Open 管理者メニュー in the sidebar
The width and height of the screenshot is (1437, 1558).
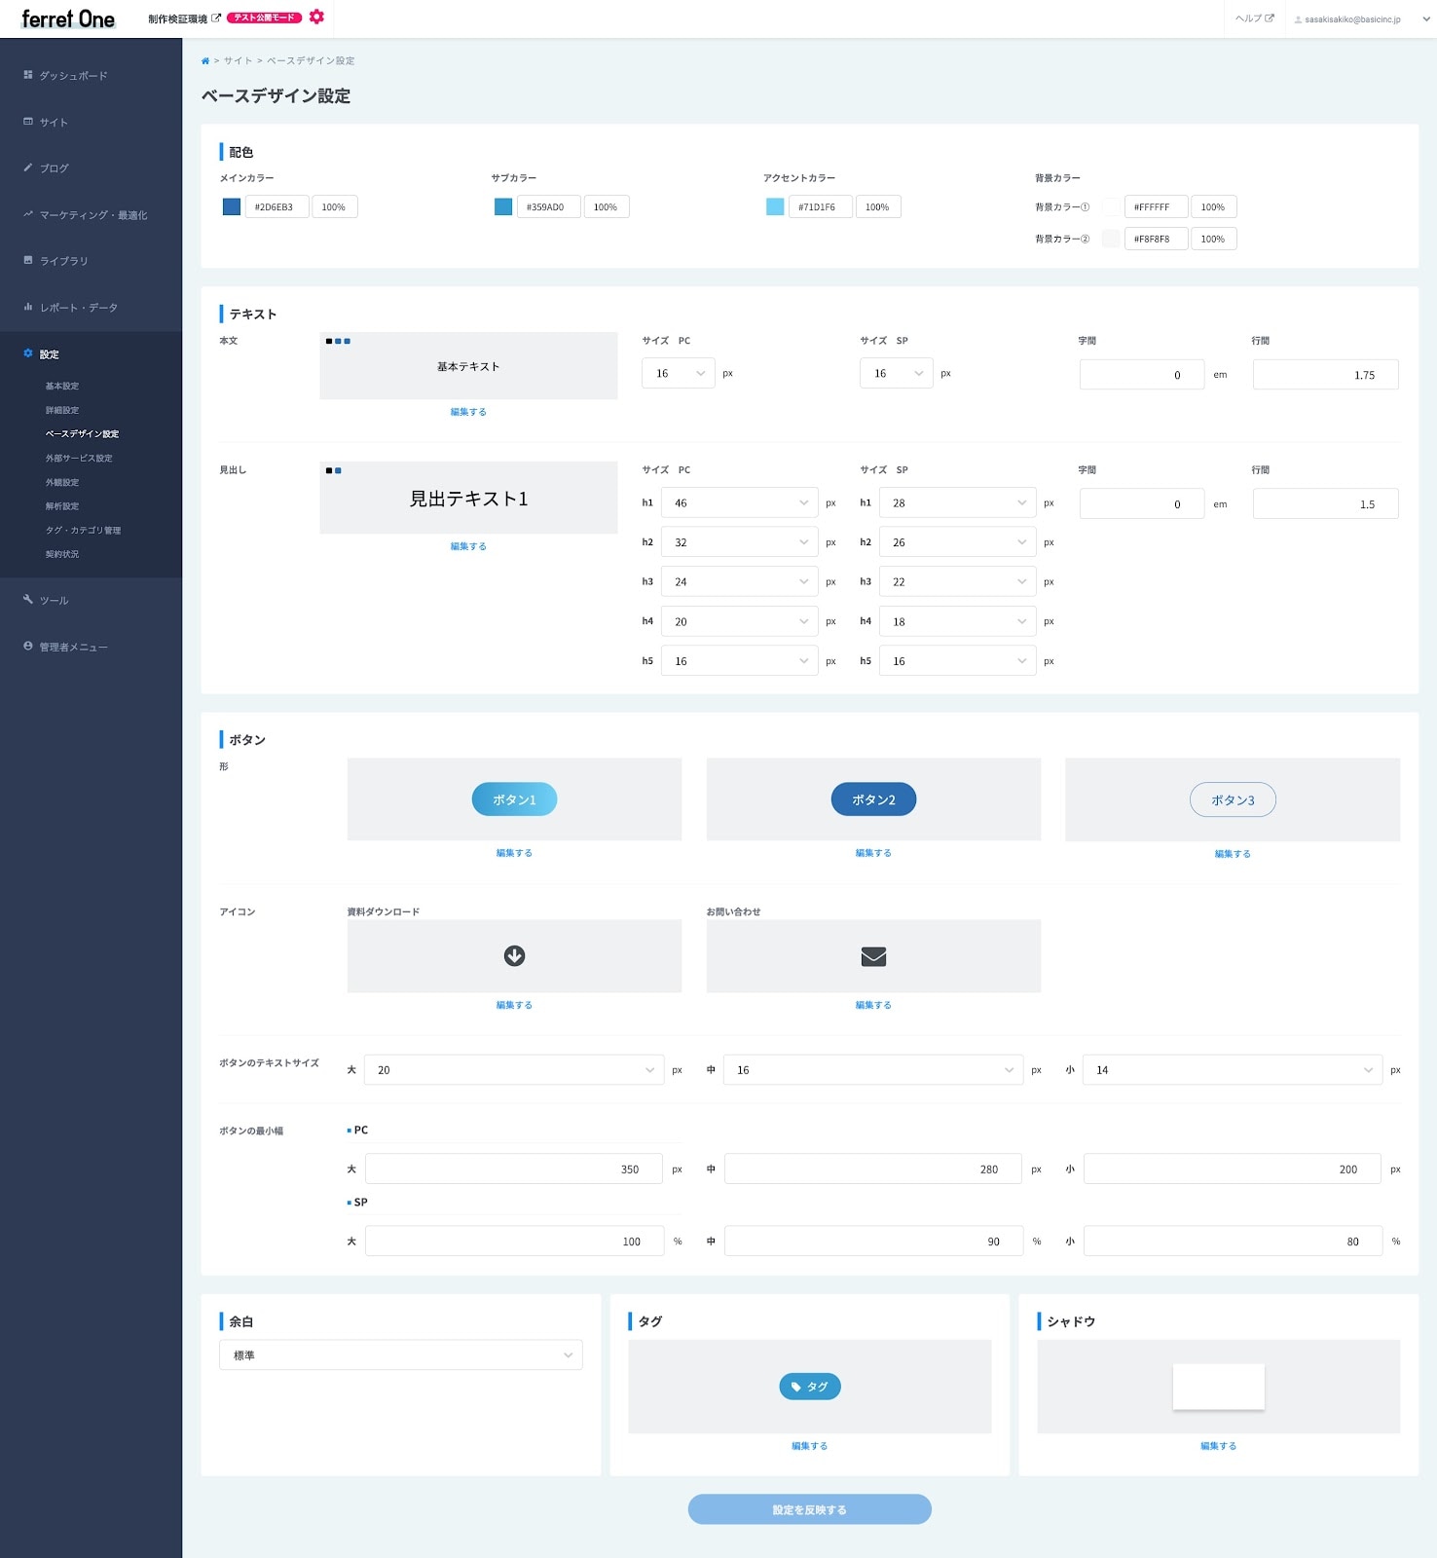coord(73,648)
